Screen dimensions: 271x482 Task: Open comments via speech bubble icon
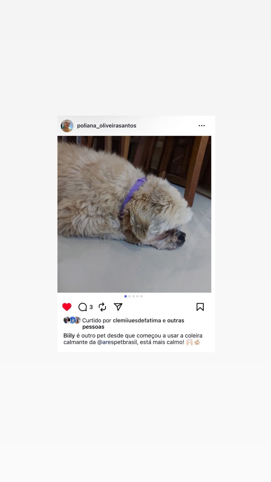(x=83, y=307)
